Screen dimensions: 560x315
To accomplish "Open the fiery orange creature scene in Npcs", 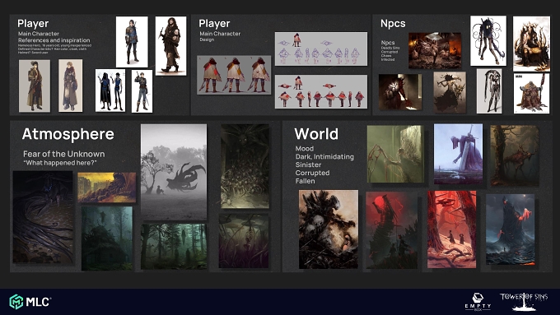I will tap(435, 51).
